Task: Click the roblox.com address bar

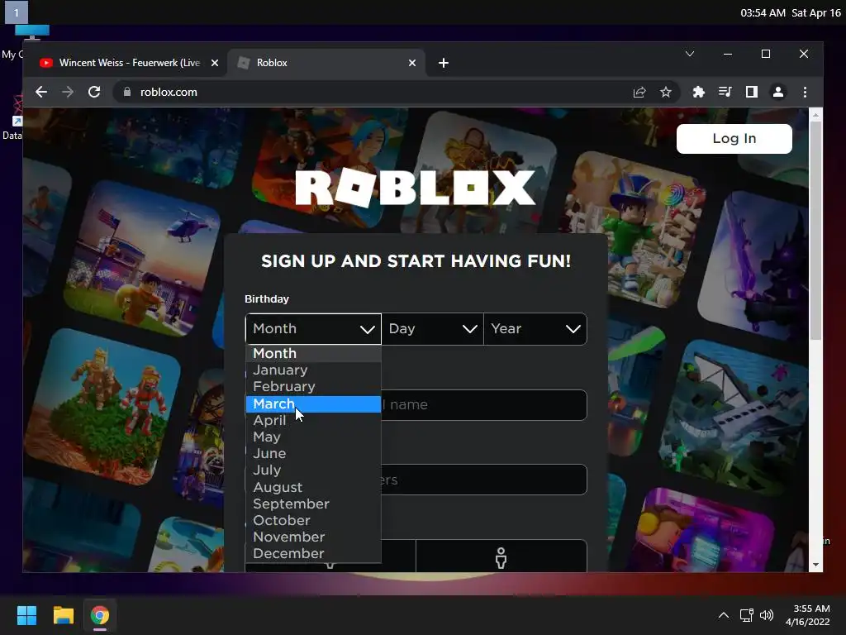Action: click(x=373, y=93)
